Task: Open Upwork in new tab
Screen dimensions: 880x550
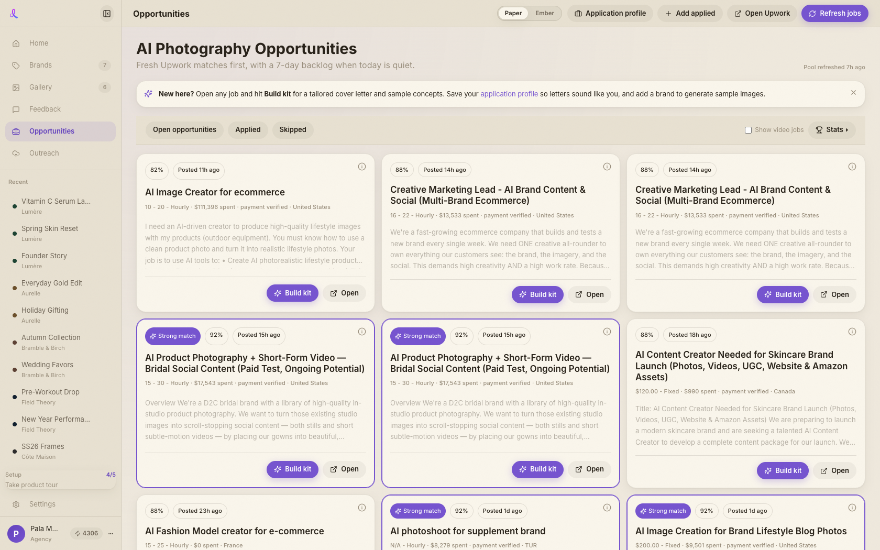Action: pyautogui.click(x=762, y=14)
